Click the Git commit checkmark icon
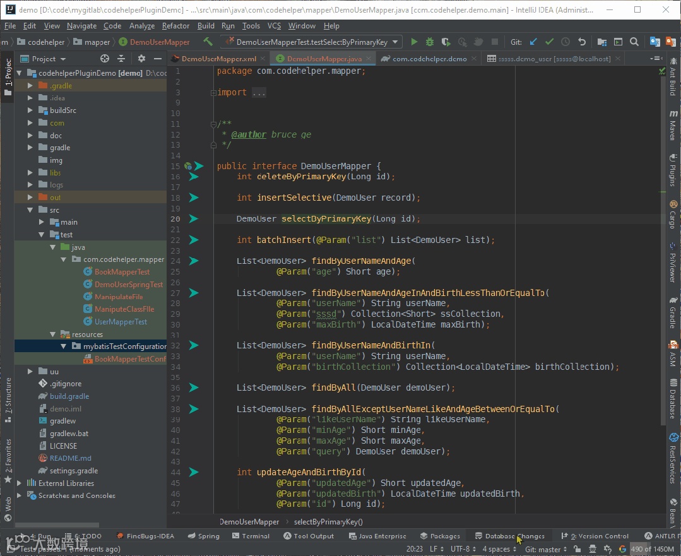The width and height of the screenshot is (681, 556). [549, 42]
